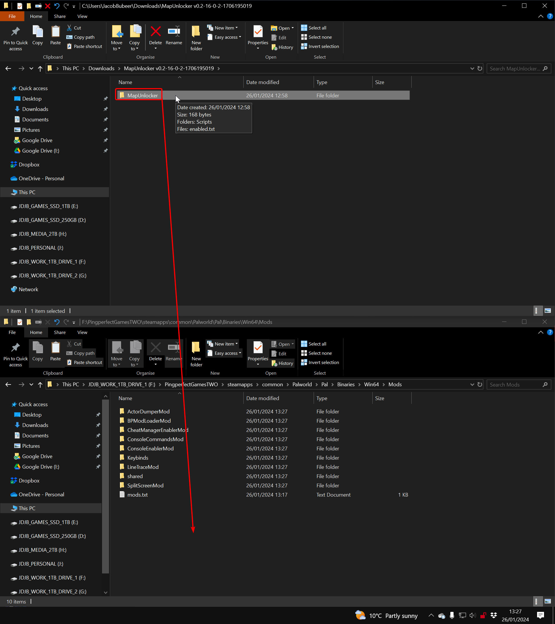Switch to large icons view in top window
The width and height of the screenshot is (555, 624).
548,311
